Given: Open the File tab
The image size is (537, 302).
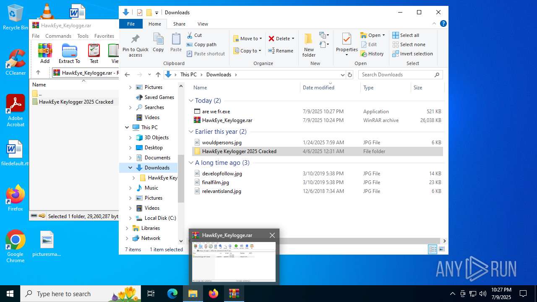Looking at the screenshot, I should pyautogui.click(x=131, y=24).
